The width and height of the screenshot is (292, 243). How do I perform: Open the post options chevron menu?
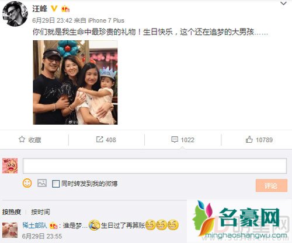tap(283, 3)
